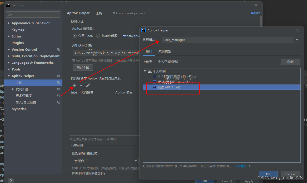Screen dimensions: 307x183
Task: Click the project-level icon beside Apifox Helper
Action: [x=58, y=76]
